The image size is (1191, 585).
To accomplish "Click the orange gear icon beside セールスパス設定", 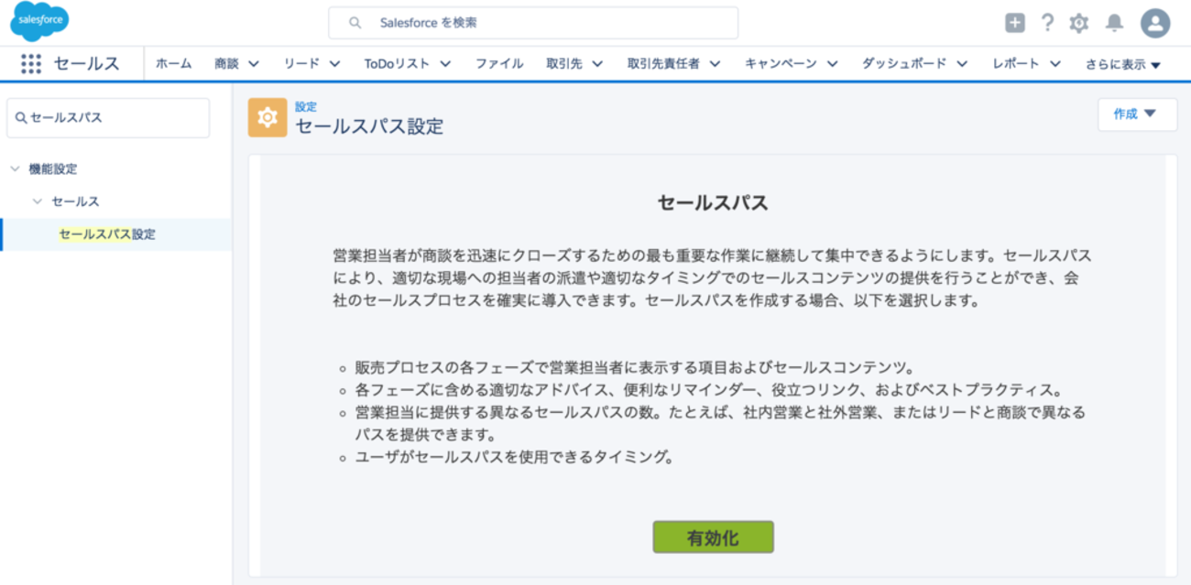I will pyautogui.click(x=268, y=117).
